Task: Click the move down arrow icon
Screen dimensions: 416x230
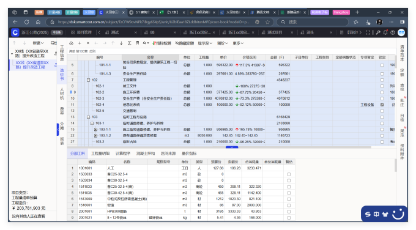Action: (121, 43)
